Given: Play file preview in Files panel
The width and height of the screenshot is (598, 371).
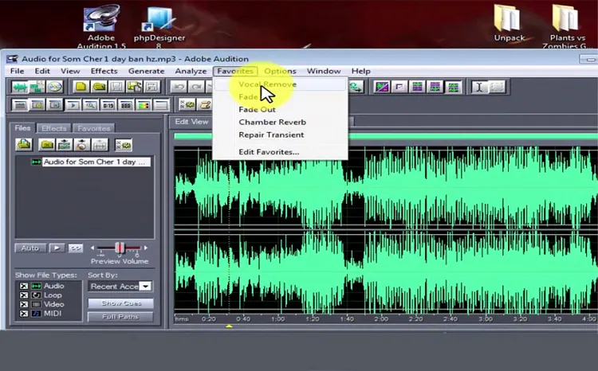Looking at the screenshot, I should pos(57,248).
